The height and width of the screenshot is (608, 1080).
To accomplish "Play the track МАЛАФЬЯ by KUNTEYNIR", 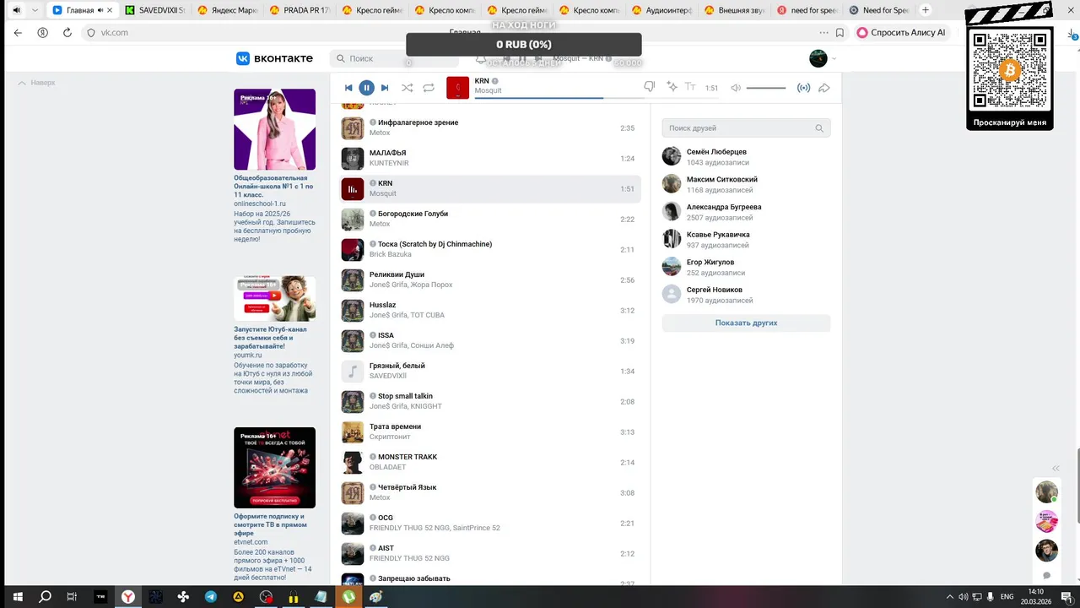I will coord(490,159).
